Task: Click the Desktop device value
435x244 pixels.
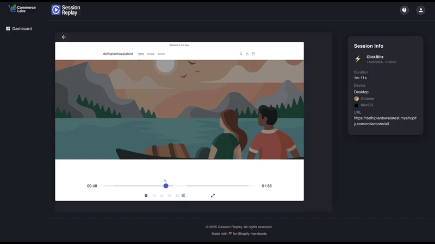Action: click(361, 92)
